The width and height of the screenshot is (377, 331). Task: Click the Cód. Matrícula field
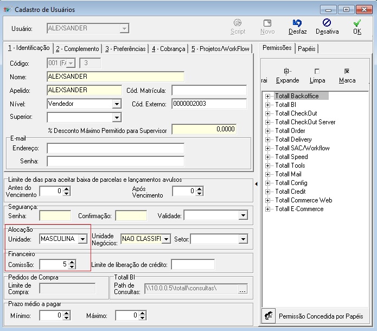[x=209, y=91]
